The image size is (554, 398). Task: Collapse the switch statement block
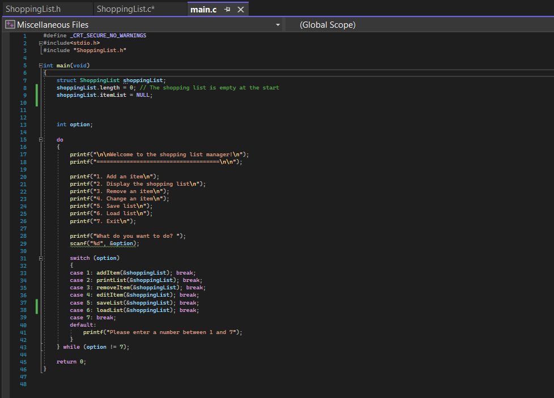click(x=41, y=258)
